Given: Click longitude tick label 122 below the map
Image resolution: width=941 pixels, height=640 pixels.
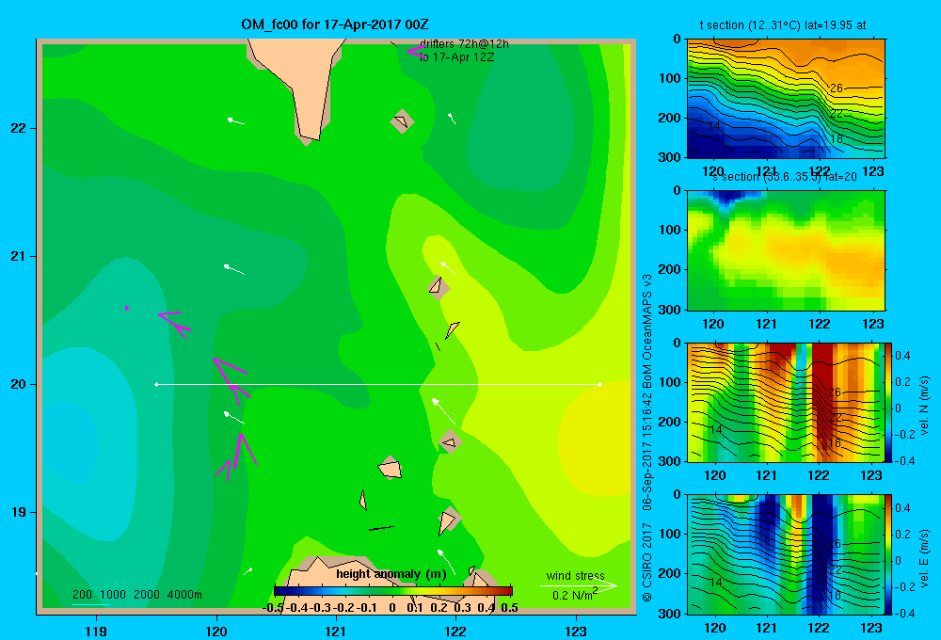Looking at the screenshot, I should click(x=455, y=631).
